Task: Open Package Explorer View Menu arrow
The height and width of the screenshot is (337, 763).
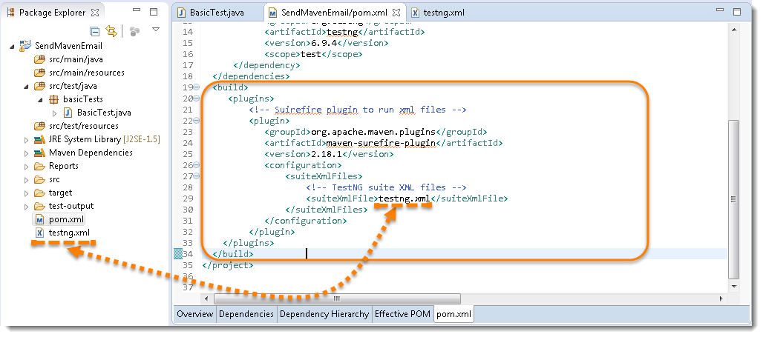Action: [156, 30]
